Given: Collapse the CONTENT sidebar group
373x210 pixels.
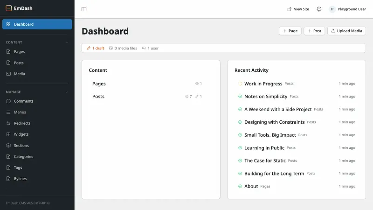Looking at the screenshot, I should 67,42.
